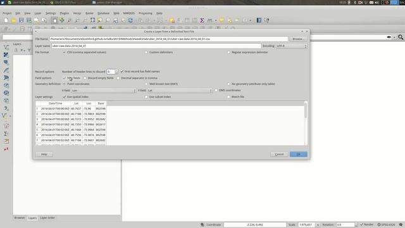The height and width of the screenshot is (228, 405).
Task: Open the X field dropdown
Action: point(104,91)
